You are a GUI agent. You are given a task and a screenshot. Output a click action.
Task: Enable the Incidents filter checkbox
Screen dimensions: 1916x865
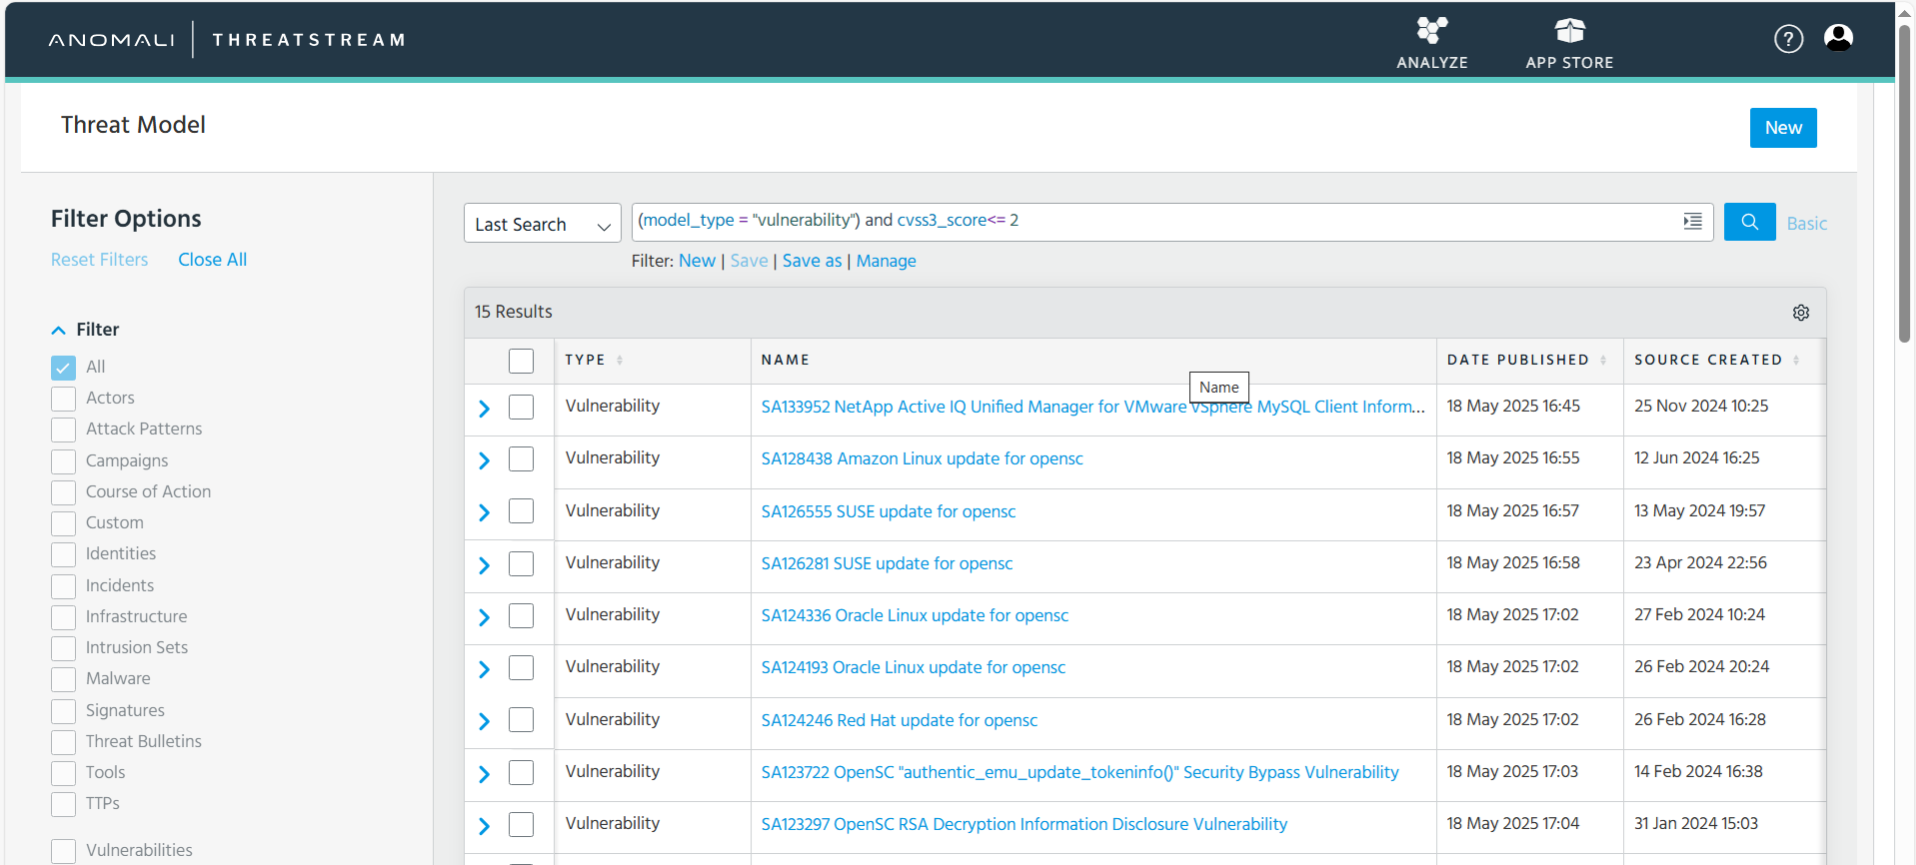point(63,586)
